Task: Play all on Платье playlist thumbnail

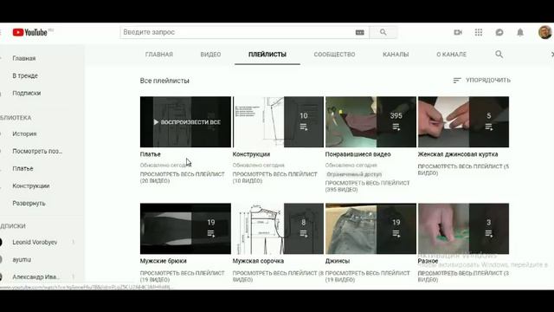Action: click(185, 122)
